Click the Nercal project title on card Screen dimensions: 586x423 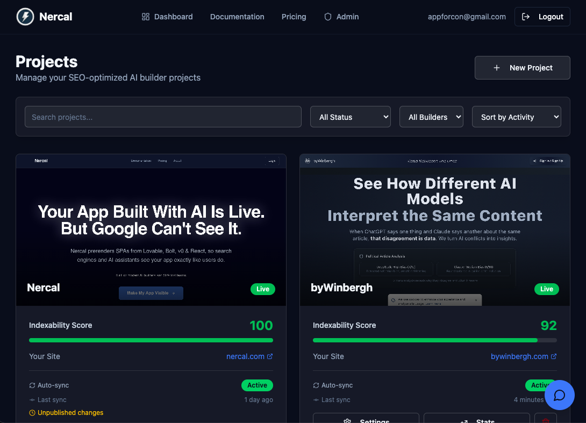point(44,288)
